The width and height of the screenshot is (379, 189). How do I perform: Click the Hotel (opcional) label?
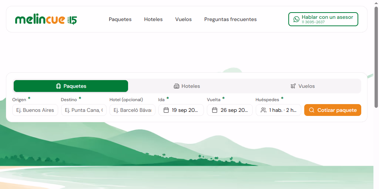coord(126,100)
